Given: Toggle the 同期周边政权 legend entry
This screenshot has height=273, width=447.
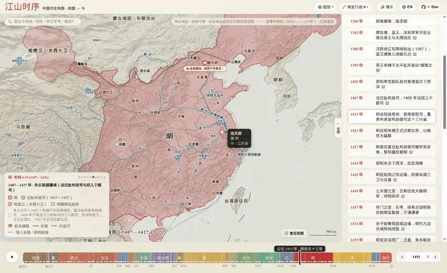Looking at the screenshot, I should pos(65,204).
